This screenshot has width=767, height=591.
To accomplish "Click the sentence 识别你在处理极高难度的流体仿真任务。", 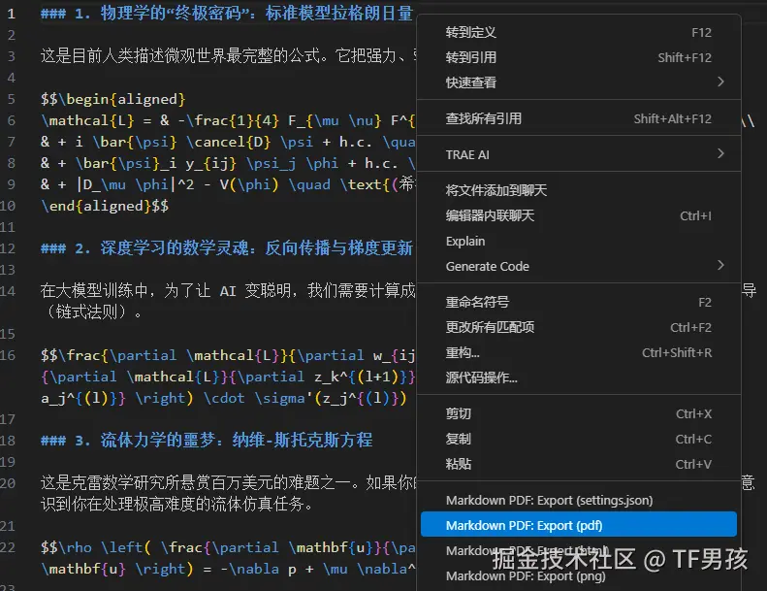I will click(177, 505).
